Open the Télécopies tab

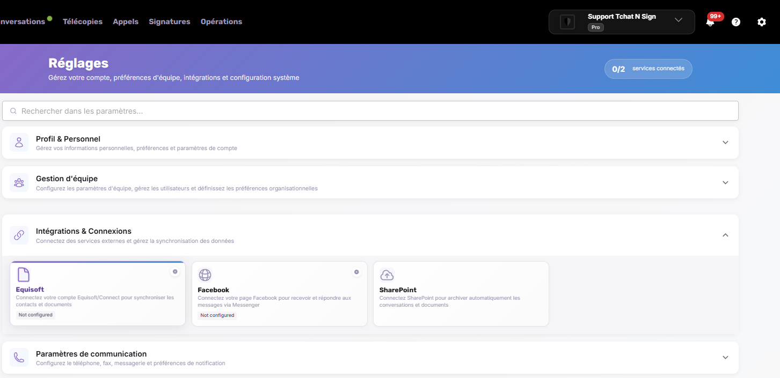(x=83, y=22)
